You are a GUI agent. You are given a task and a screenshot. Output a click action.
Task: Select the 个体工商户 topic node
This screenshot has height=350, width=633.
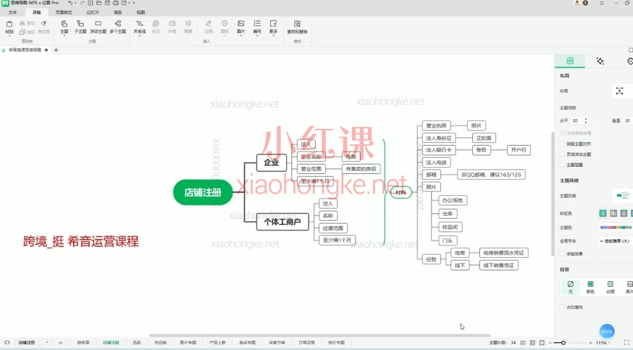[x=283, y=222]
